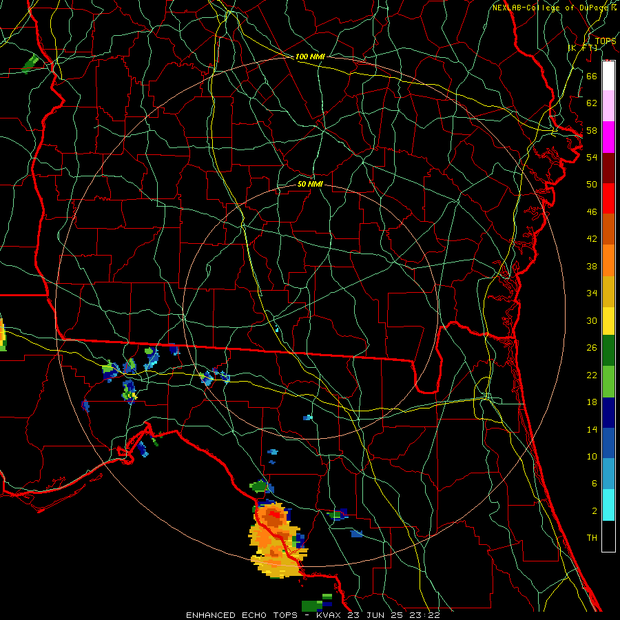Click the white swatch in the tops legend

coord(608,76)
